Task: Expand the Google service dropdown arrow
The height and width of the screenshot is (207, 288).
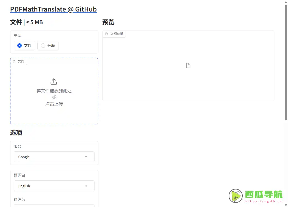Action: [x=86, y=157]
